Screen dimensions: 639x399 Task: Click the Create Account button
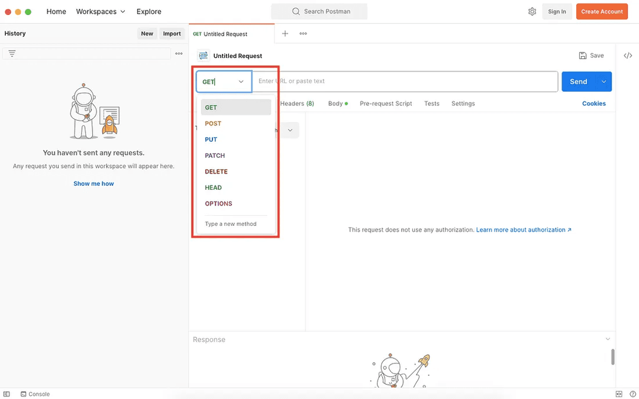[x=602, y=11]
